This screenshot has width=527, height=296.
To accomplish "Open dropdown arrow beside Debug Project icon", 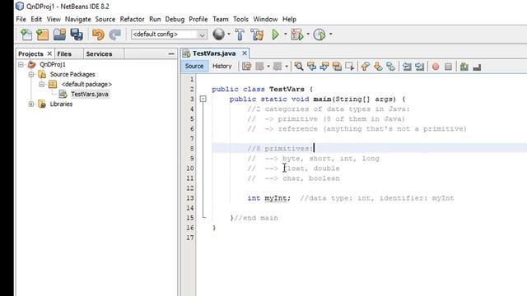I will click(308, 35).
